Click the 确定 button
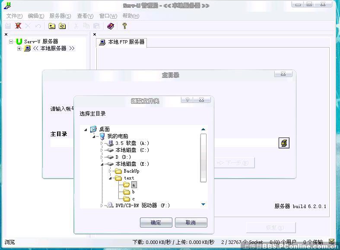The width and height of the screenshot is (340, 250). point(156,222)
